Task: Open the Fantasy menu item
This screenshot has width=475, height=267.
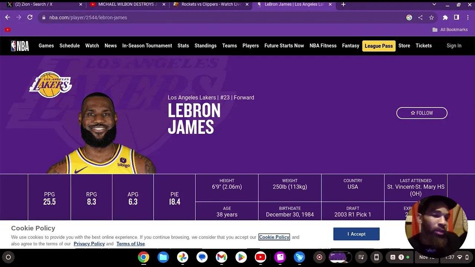Action: (350, 46)
